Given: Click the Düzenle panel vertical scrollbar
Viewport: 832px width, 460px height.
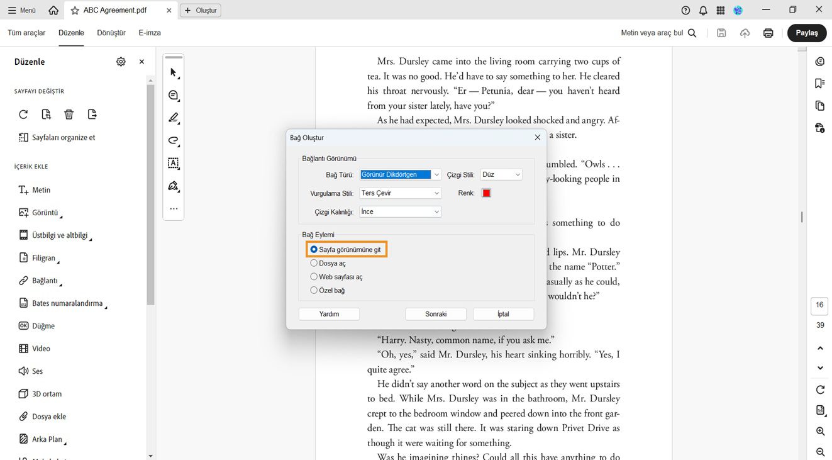Looking at the screenshot, I should coord(150,195).
